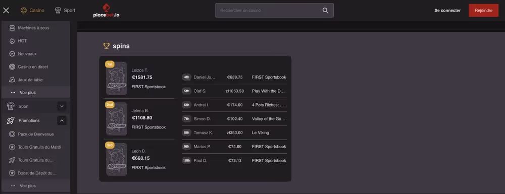Image resolution: width=505 pixels, height=194 pixels.
Task: Click the magnifying glass search icon
Action: [x=325, y=10]
